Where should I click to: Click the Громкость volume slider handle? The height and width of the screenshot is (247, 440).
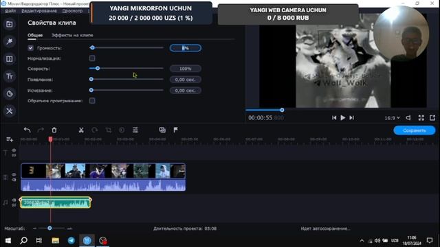[x=92, y=47]
